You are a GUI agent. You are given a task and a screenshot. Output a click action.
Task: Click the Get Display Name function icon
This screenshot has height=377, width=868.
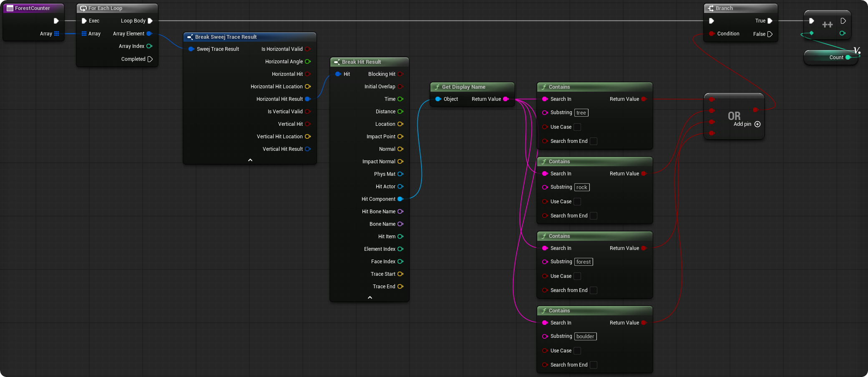437,87
